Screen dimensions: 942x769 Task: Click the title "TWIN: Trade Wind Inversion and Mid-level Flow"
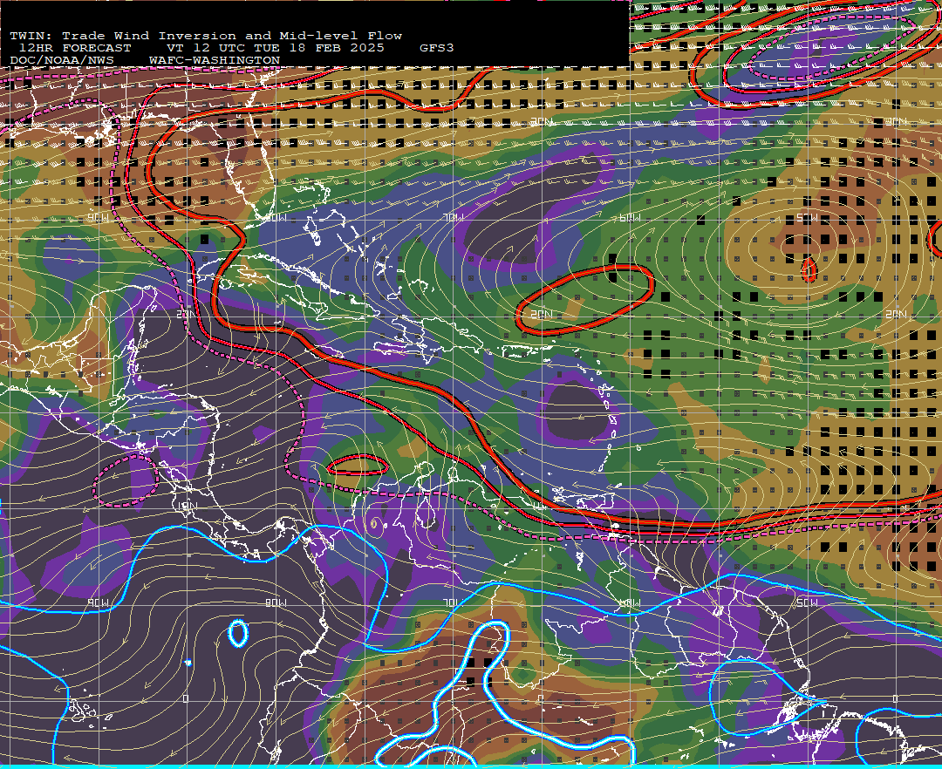pyautogui.click(x=206, y=36)
